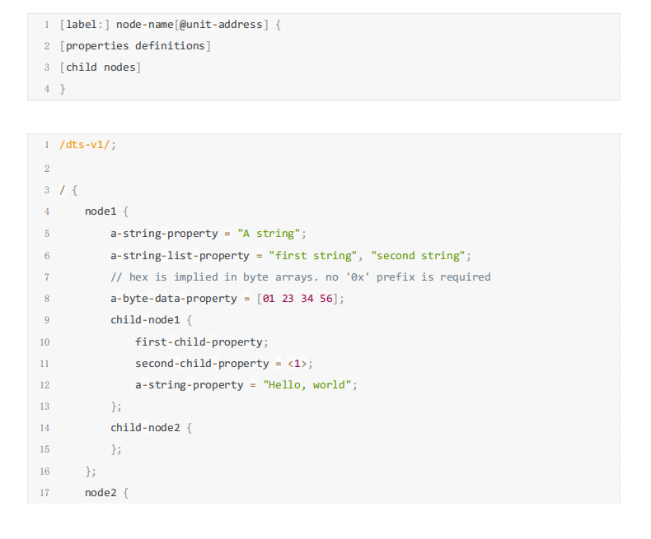Screen dimensions: 651x539
Task: Click the "second-child-property" property name
Action: 203,364
